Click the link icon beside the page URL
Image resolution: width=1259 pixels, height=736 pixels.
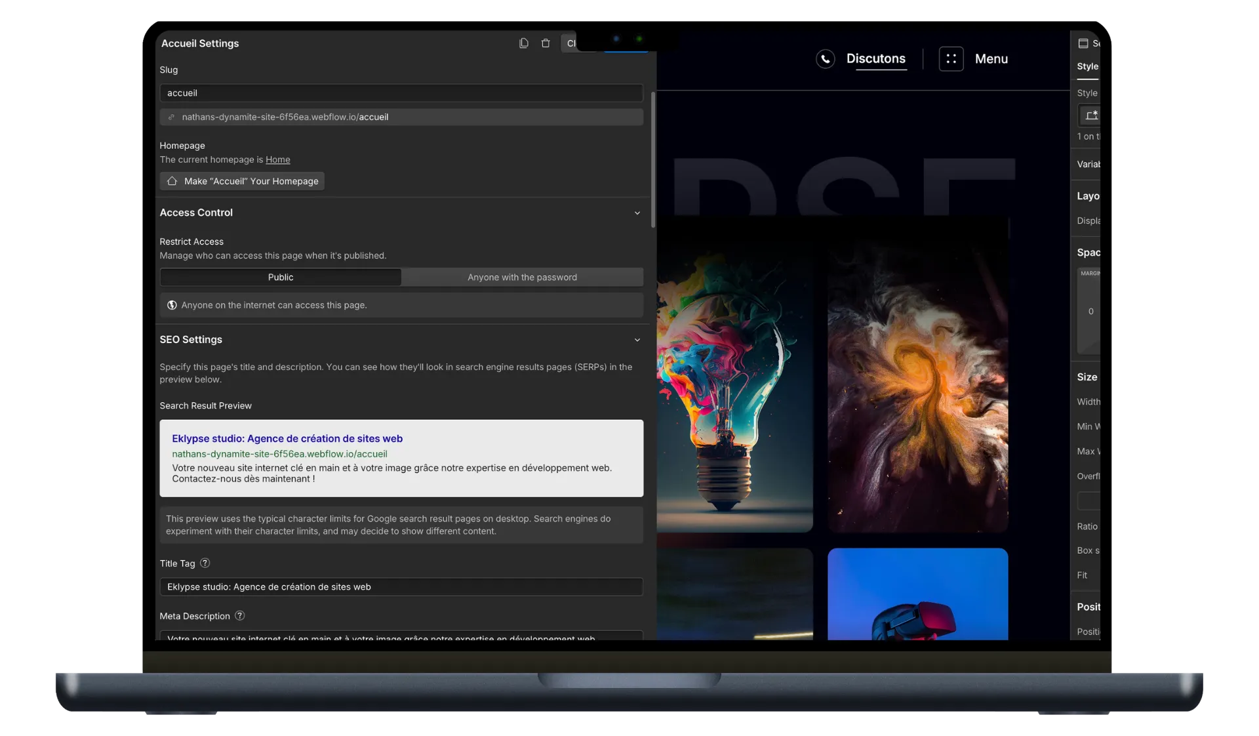pos(171,117)
